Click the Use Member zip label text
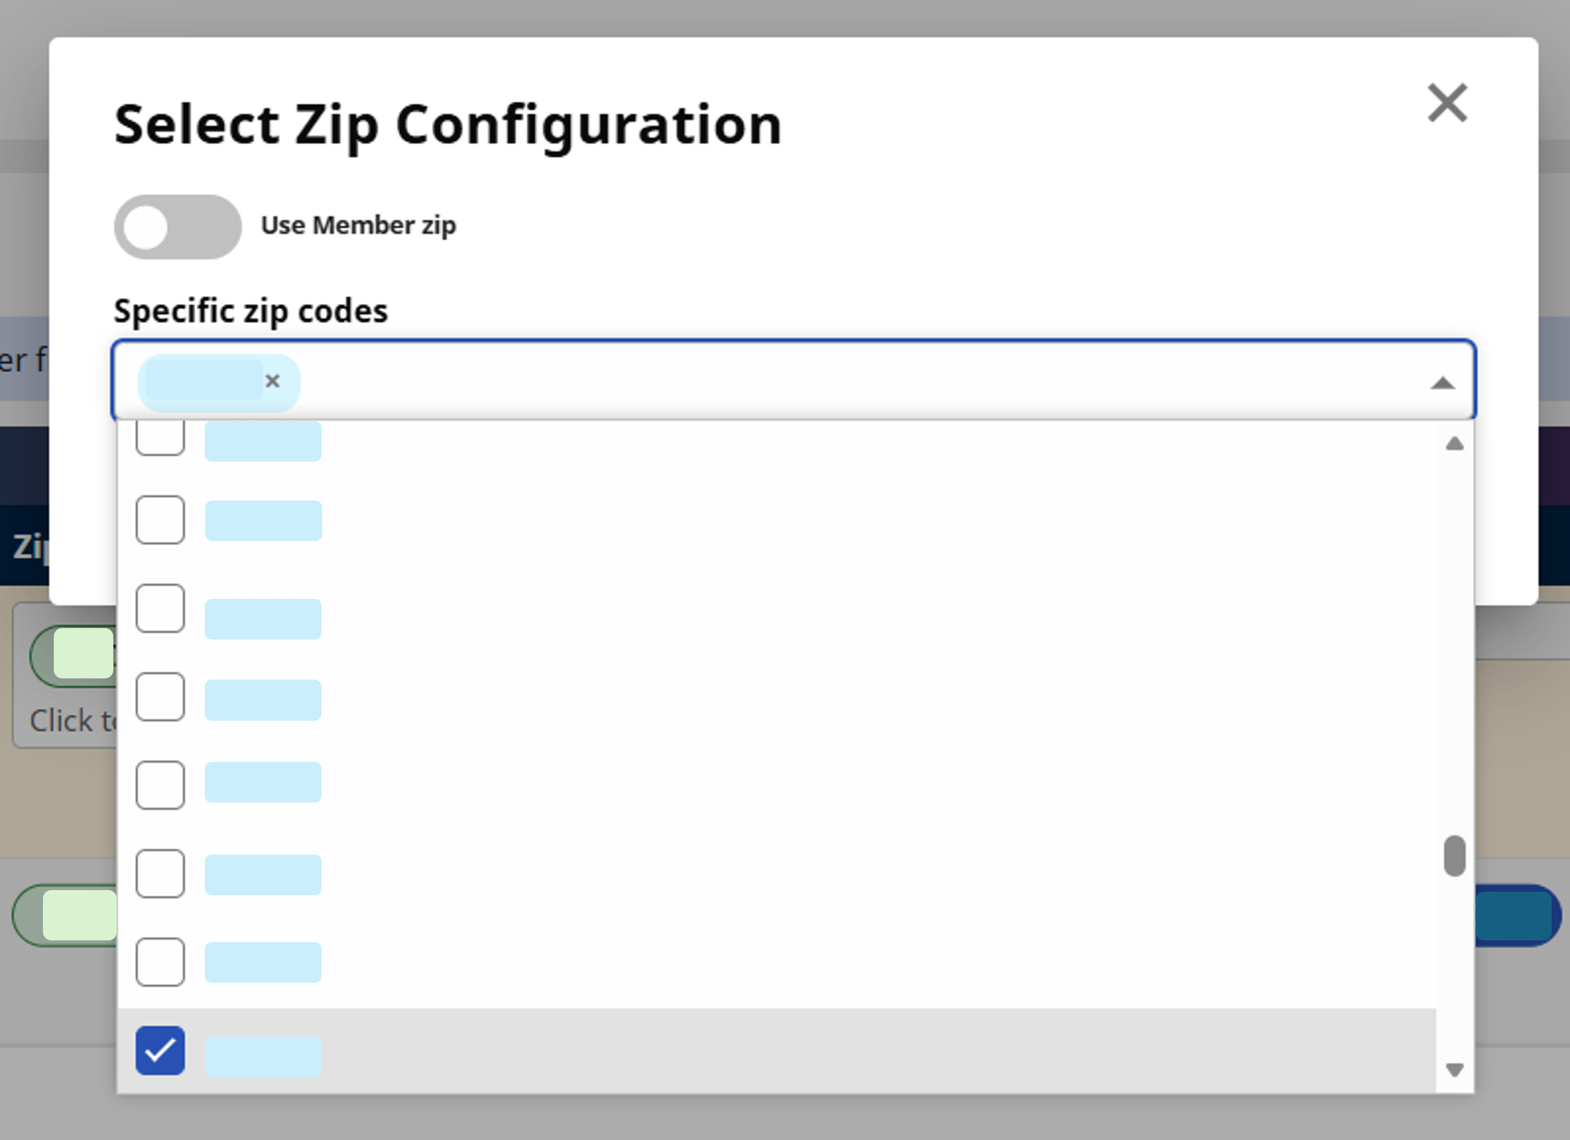Image resolution: width=1570 pixels, height=1140 pixels. (359, 225)
